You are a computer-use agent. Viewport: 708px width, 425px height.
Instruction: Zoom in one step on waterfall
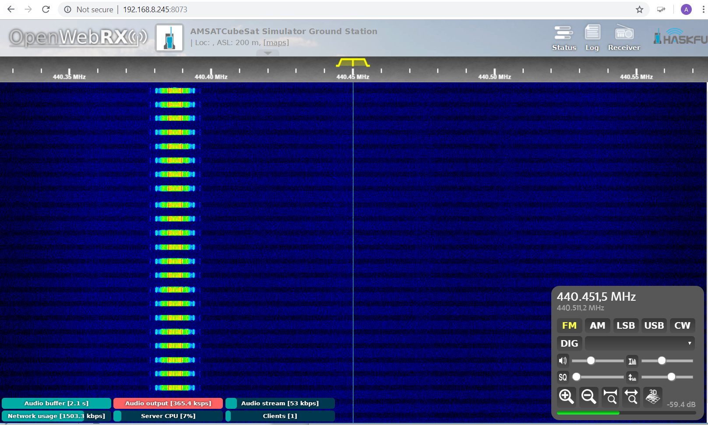click(566, 397)
